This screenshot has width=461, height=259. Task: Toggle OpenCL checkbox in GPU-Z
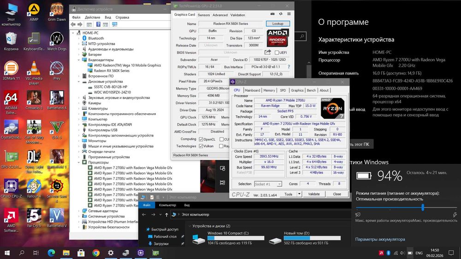[201, 139]
